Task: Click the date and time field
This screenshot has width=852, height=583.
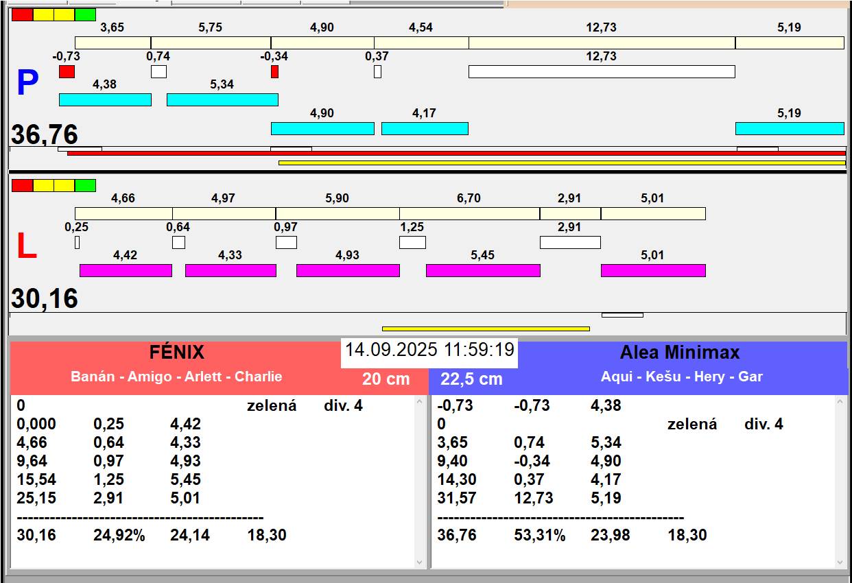Action: (429, 350)
